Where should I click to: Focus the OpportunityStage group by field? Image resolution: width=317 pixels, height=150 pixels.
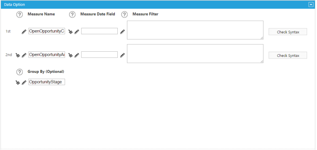[47, 82]
